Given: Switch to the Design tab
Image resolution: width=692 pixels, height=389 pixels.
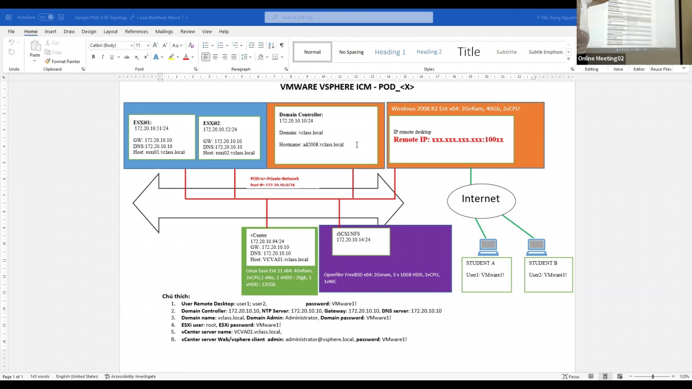Looking at the screenshot, I should (89, 32).
